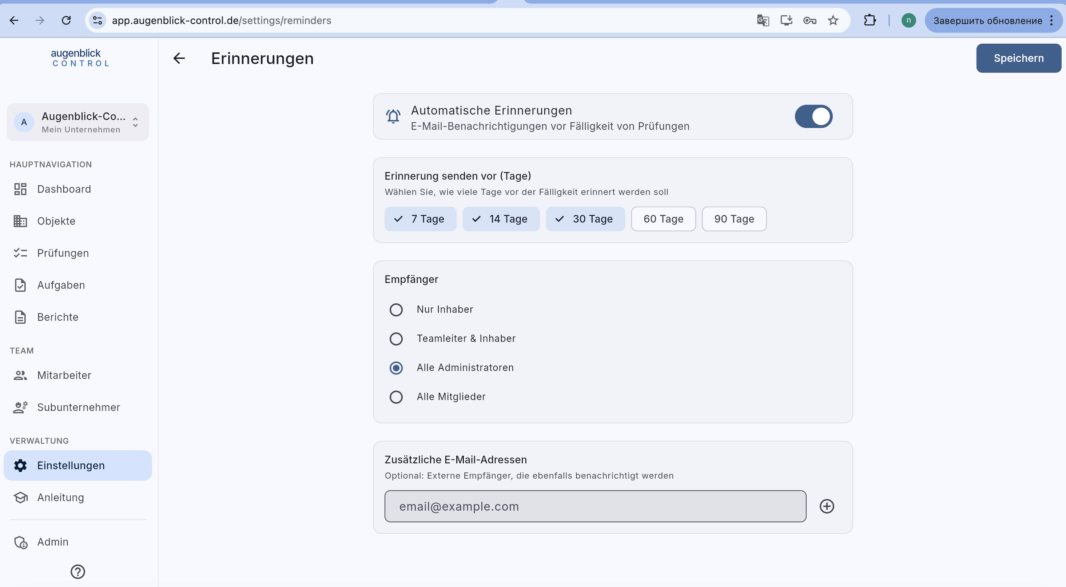
Task: Expand the Augenblick-Co... company switcher
Action: pyautogui.click(x=78, y=122)
